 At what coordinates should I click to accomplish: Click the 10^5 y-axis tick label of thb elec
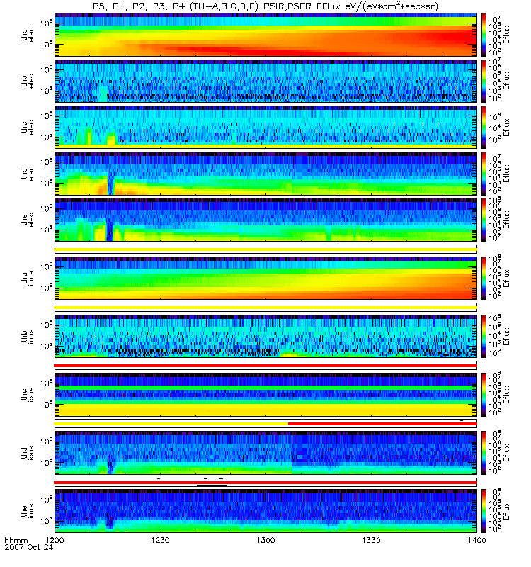click(x=46, y=91)
